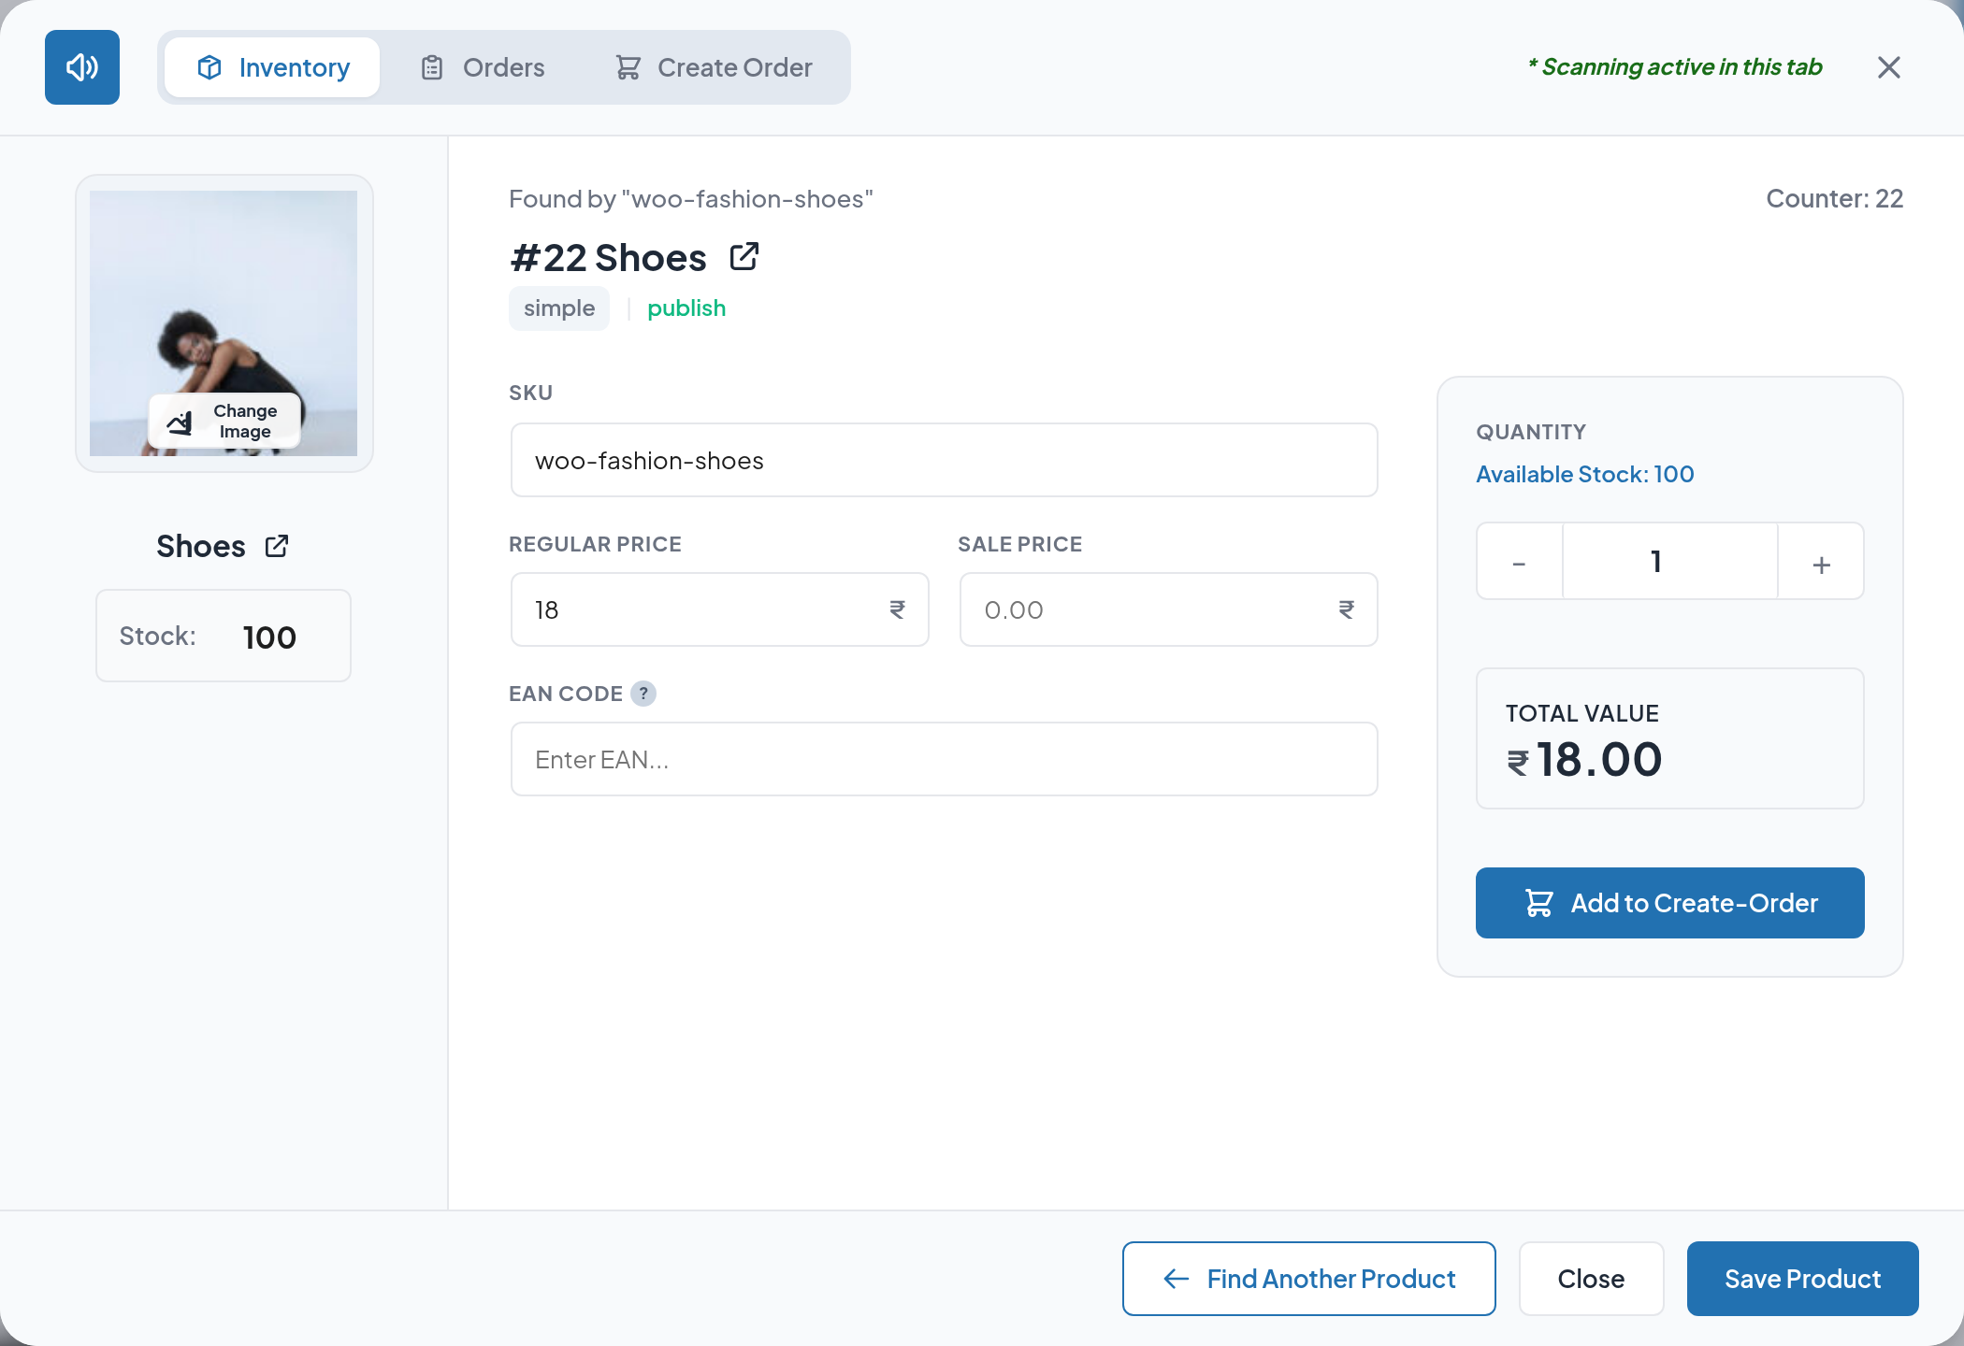The width and height of the screenshot is (1964, 1346).
Task: Click Find Another Product button
Action: [x=1309, y=1279]
